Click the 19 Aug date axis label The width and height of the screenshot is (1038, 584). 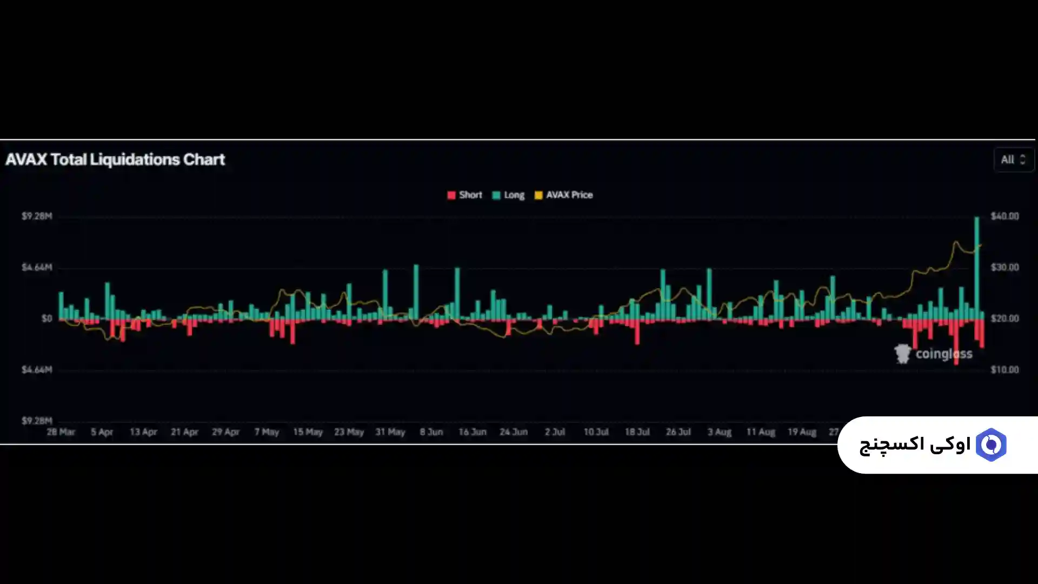tap(801, 432)
